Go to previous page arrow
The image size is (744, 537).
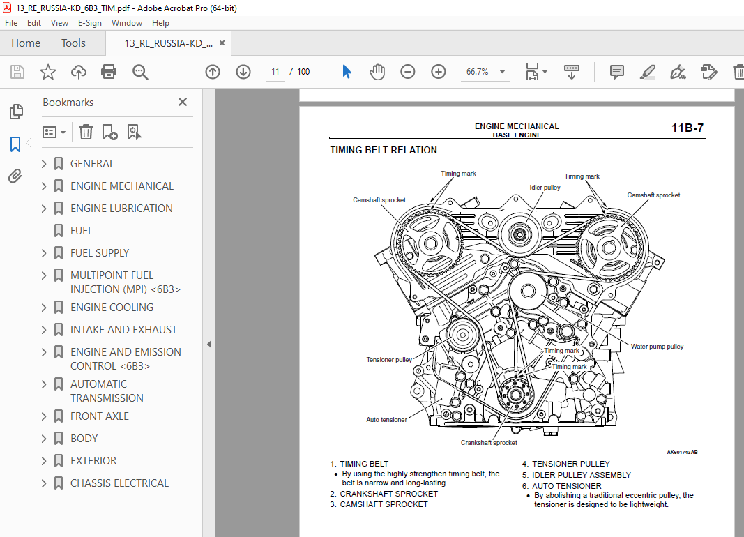click(213, 72)
